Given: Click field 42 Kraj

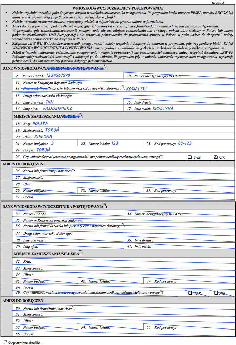Looking at the screenshot, I should pyautogui.click(x=124, y=261).
